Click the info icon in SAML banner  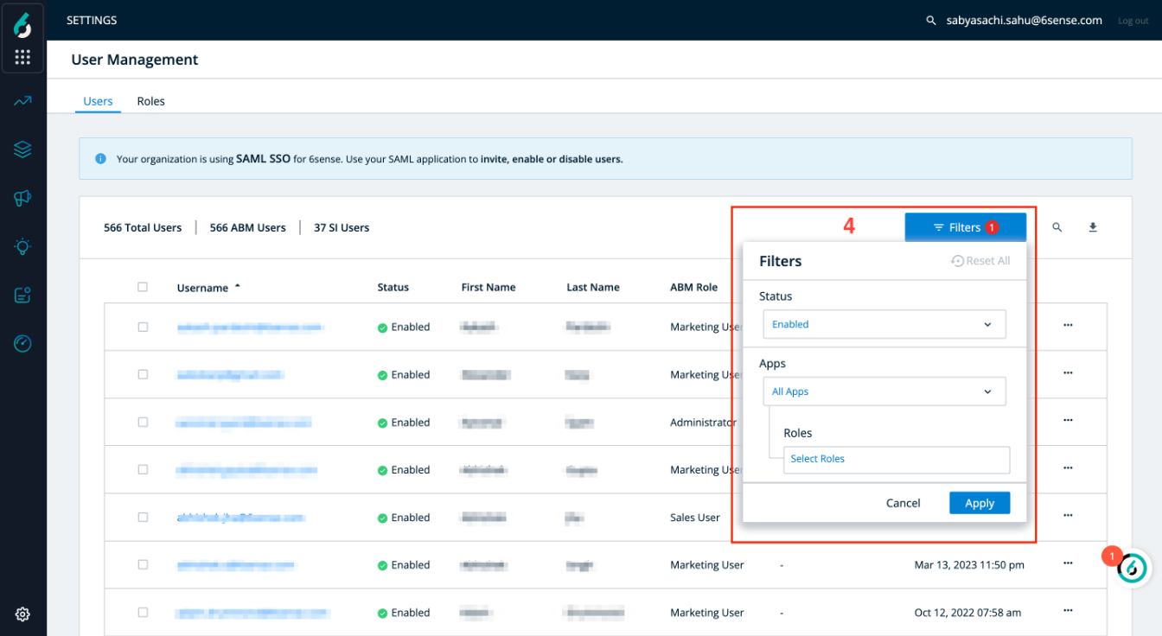100,159
